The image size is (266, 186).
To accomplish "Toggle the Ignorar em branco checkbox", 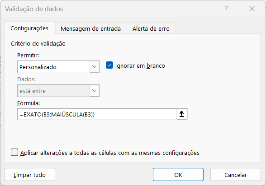I will click(109, 65).
